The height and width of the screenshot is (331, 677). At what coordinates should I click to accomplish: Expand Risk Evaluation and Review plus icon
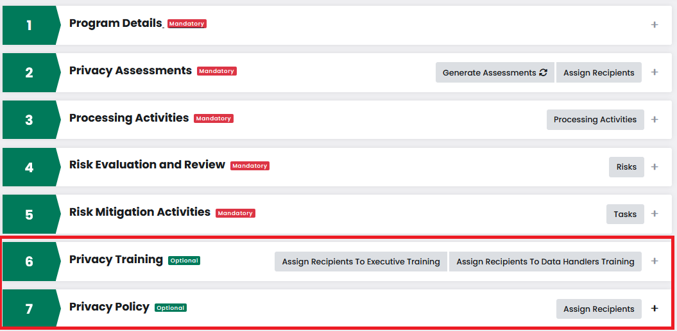[x=655, y=167]
